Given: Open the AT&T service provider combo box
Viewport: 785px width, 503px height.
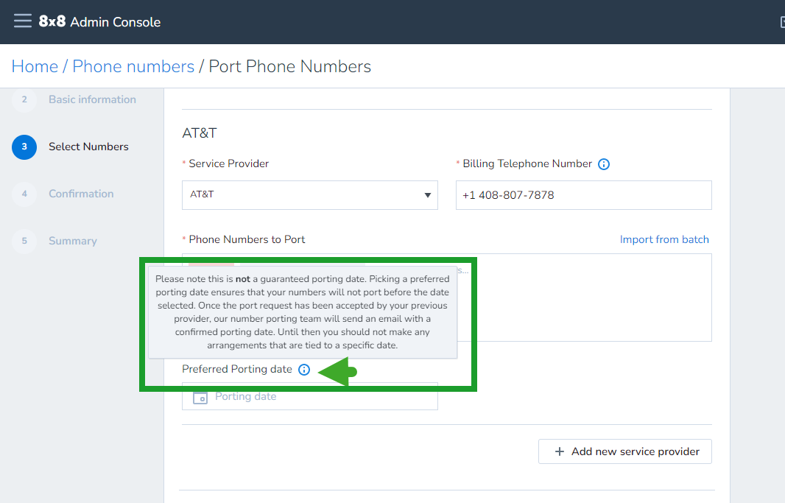Looking at the screenshot, I should [310, 195].
